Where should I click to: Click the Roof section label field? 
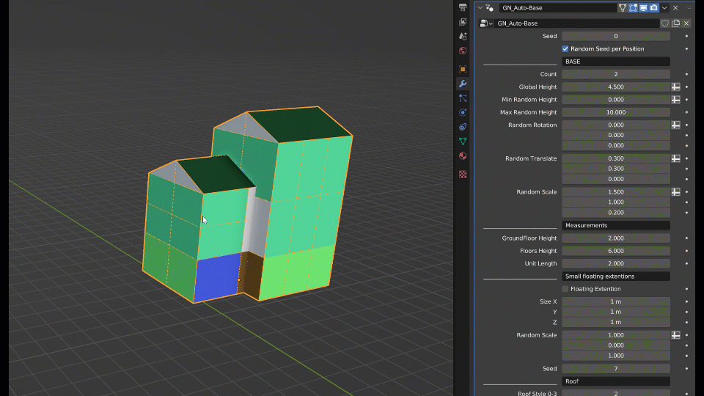point(616,381)
